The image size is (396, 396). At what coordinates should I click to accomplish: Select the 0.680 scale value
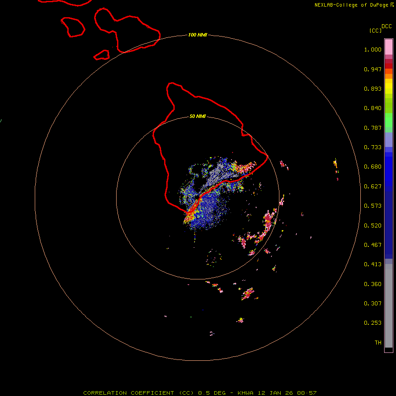pyautogui.click(x=373, y=167)
